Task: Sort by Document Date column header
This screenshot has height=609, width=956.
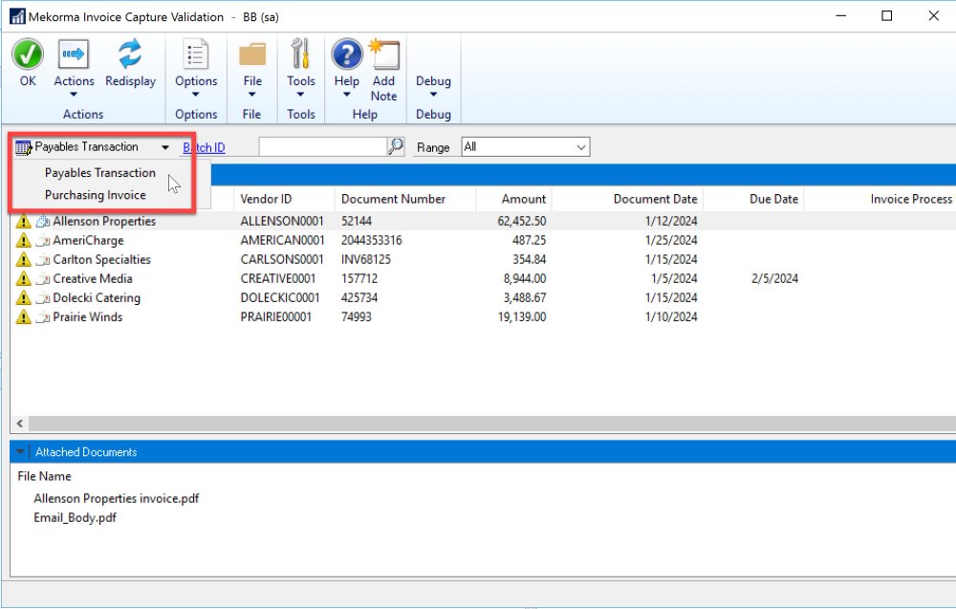Action: (656, 199)
